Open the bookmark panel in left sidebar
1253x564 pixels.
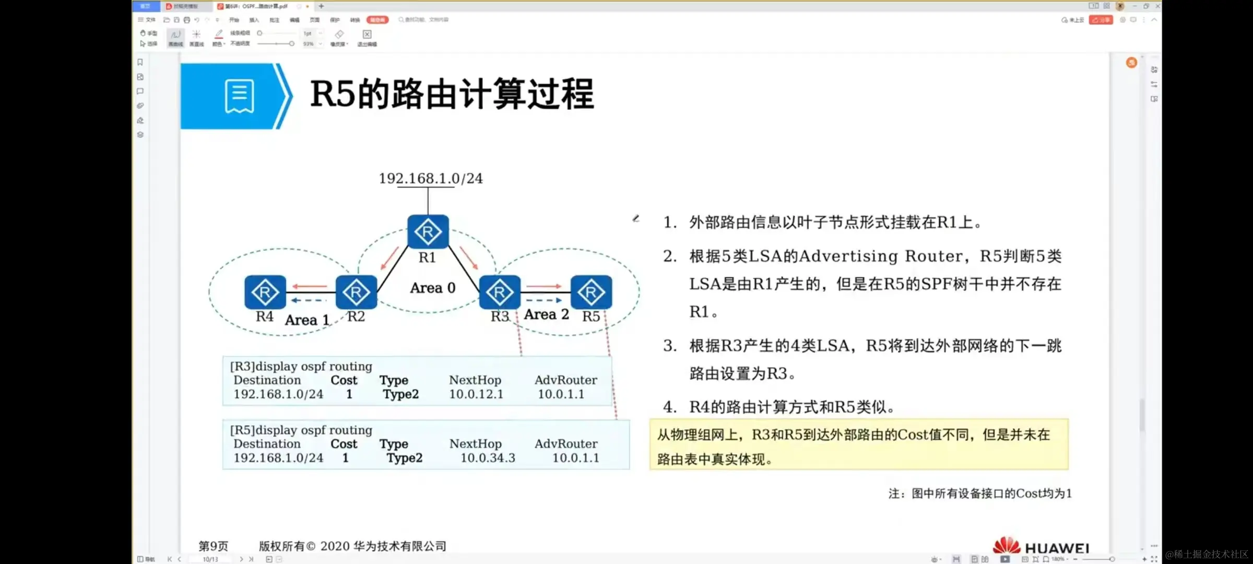pyautogui.click(x=140, y=62)
